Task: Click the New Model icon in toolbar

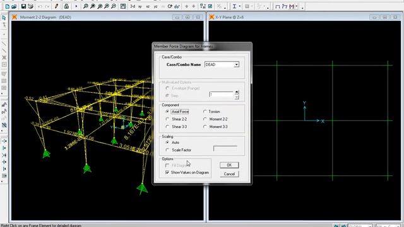Action: (x=7, y=6)
